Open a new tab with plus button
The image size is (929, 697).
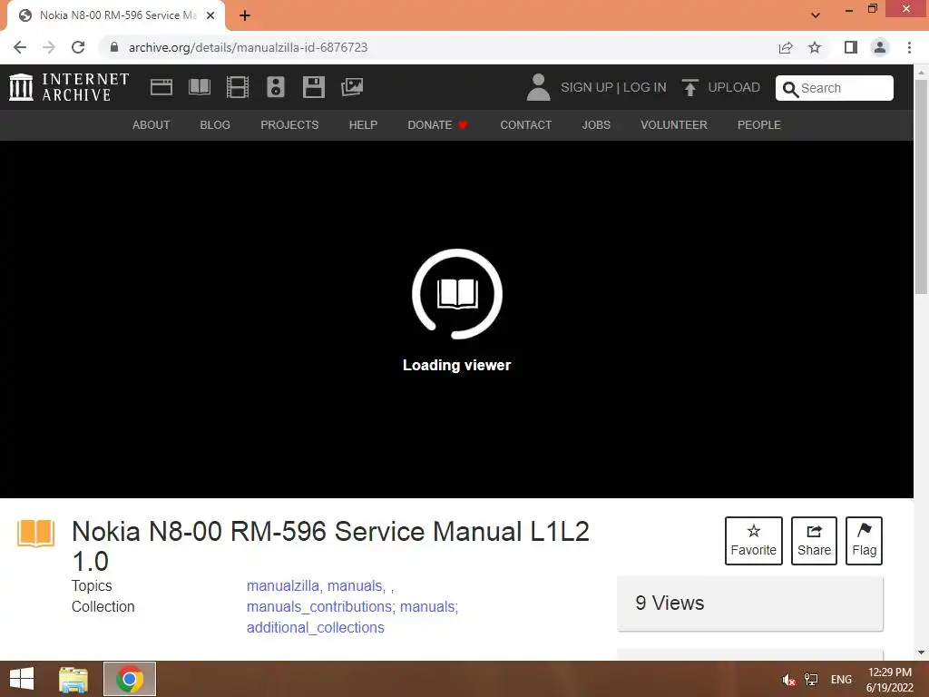point(245,15)
